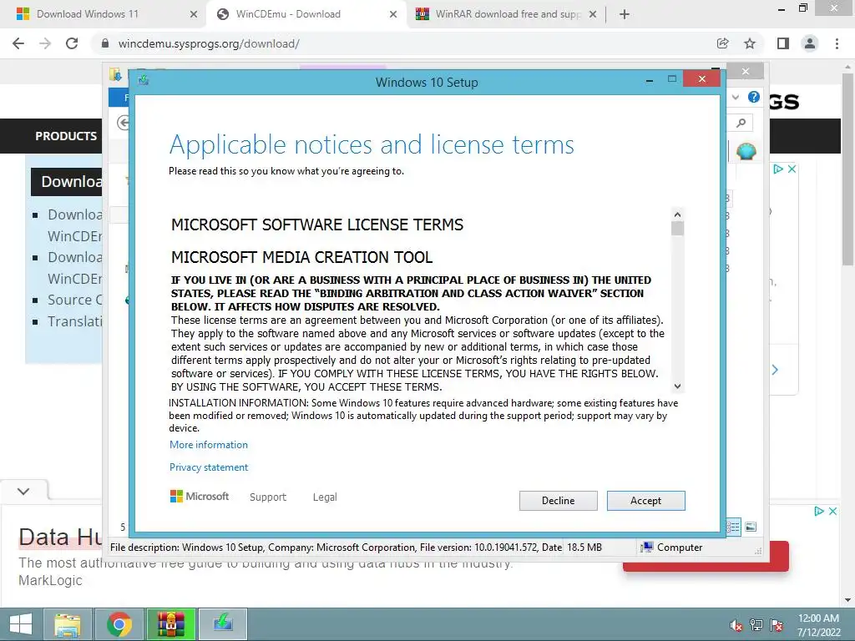Bookmark this page with star icon
Viewport: 855px width, 641px height.
click(750, 43)
